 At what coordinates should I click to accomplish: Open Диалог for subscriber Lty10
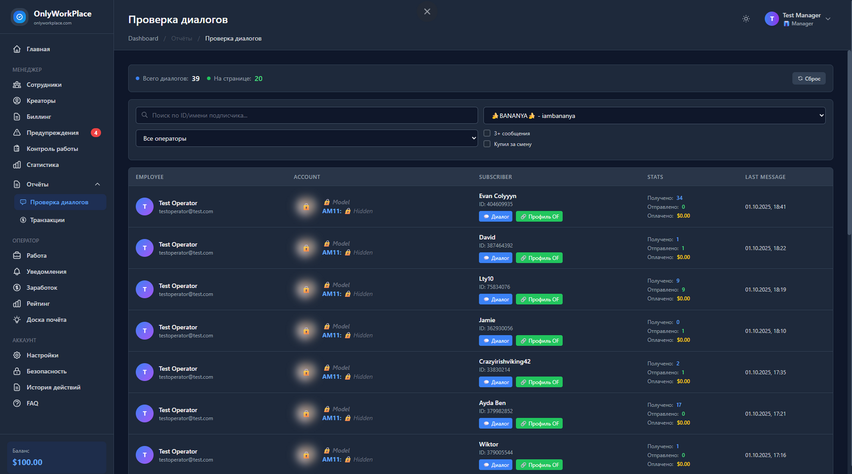tap(495, 299)
